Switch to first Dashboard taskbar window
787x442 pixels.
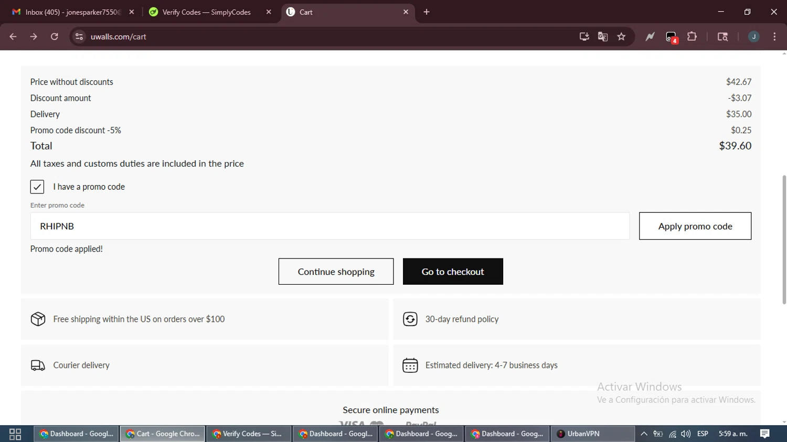tap(77, 434)
